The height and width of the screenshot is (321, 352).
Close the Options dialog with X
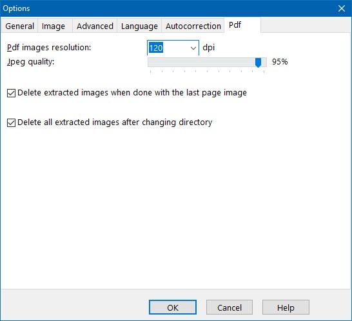(342, 8)
